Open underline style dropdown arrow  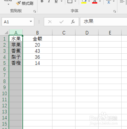62,1
